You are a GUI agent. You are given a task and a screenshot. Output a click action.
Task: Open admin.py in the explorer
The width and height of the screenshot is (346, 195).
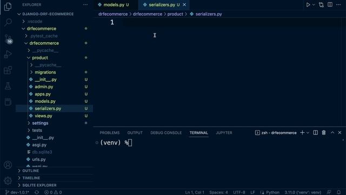pos(44,87)
